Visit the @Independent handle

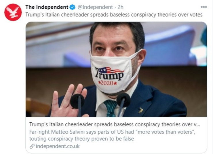click(x=95, y=7)
